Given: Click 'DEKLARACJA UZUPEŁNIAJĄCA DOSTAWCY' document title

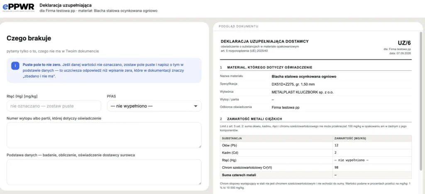Looking at the screenshot, I should pos(264,41).
